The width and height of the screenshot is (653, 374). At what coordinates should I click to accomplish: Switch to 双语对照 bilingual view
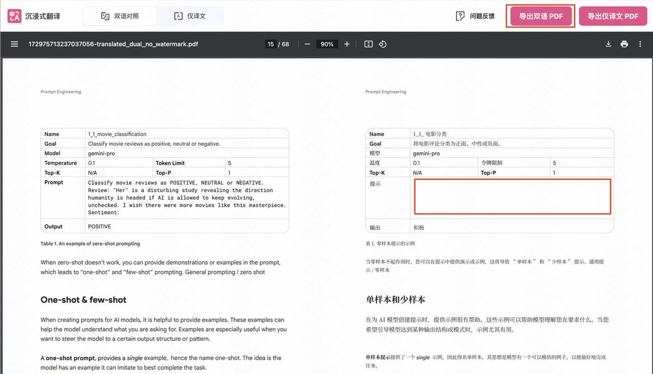(120, 16)
